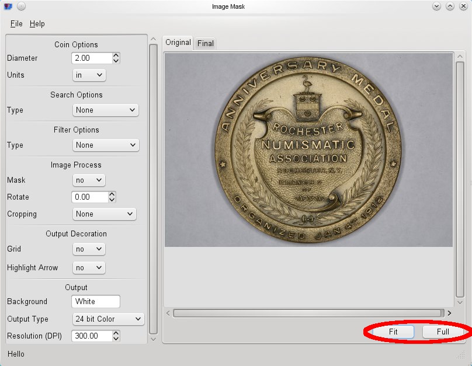The image size is (472, 366).
Task: Decrease the Diameter value with down arrow
Action: 116,61
